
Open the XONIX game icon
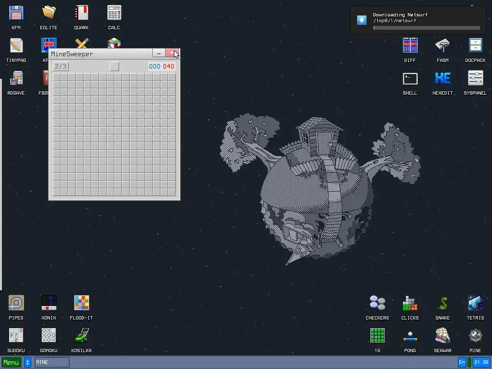point(49,303)
